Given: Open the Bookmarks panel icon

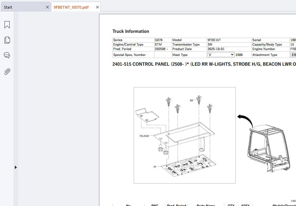Looking at the screenshot, I should pos(7,25).
